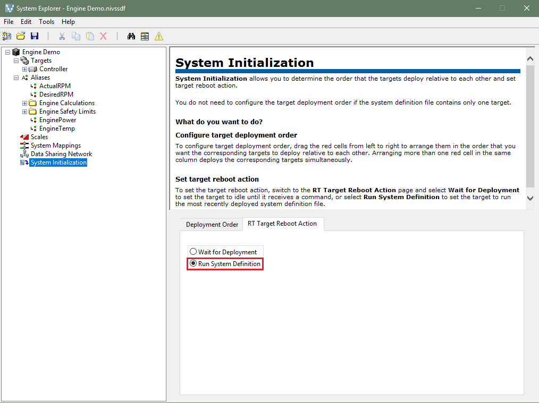The height and width of the screenshot is (403, 539).
Task: Click the Paste clipboard icon
Action: coord(90,36)
